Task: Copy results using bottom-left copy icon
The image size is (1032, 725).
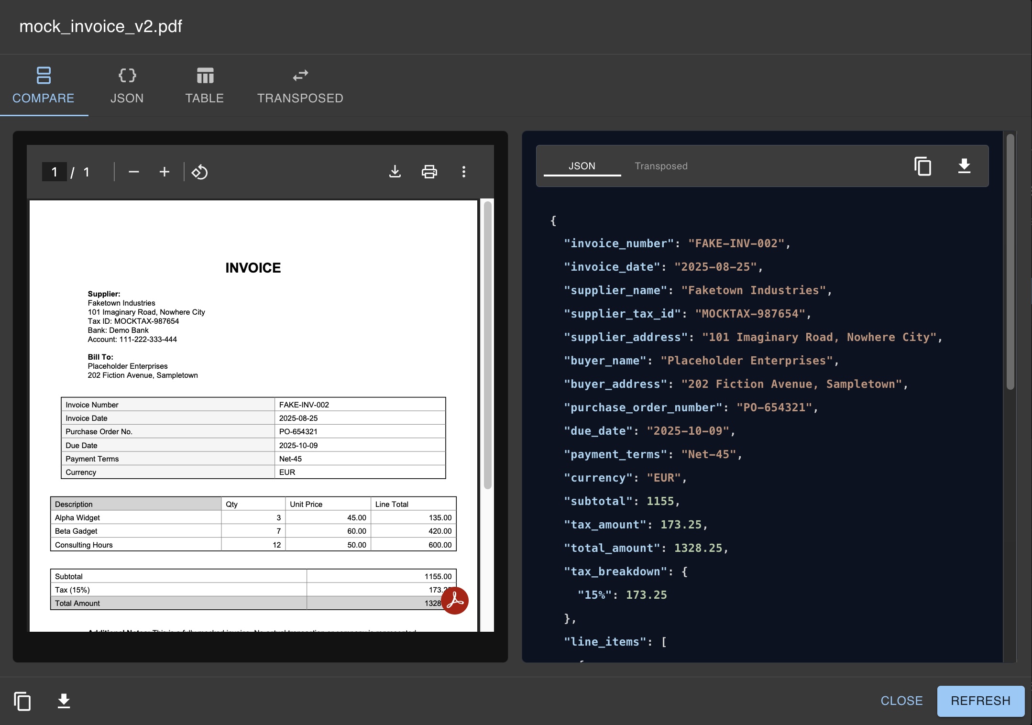Action: click(22, 701)
